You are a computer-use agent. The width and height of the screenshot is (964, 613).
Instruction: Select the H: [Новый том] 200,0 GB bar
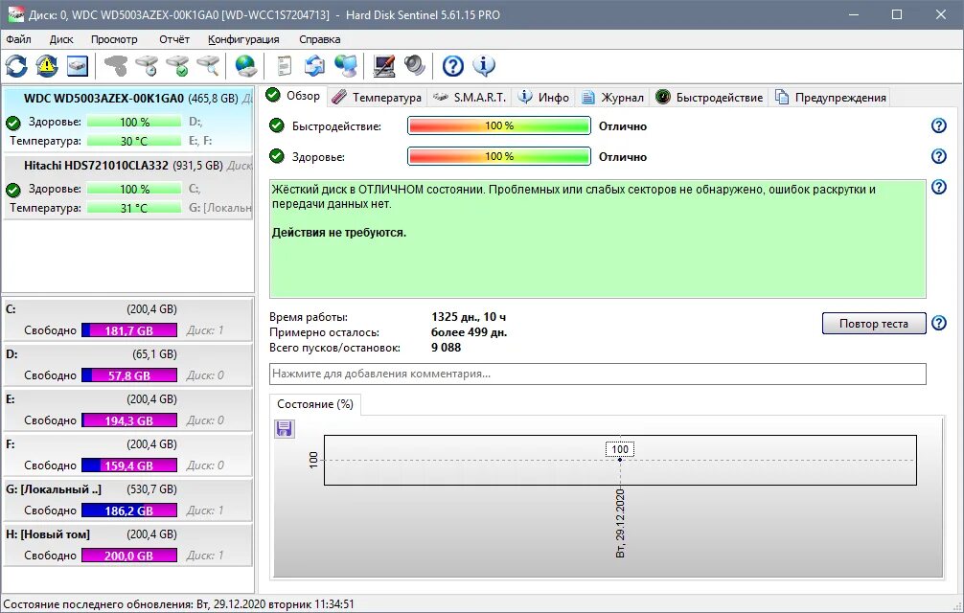click(129, 556)
